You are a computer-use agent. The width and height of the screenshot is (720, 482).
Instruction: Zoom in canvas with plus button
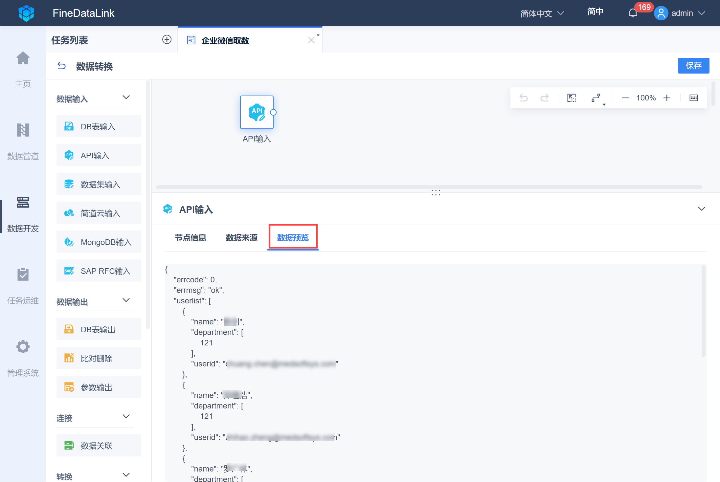(667, 98)
